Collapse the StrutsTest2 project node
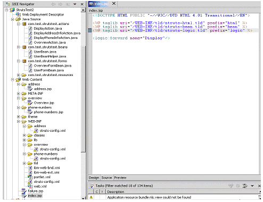The image size is (263, 202). click(x=7, y=10)
